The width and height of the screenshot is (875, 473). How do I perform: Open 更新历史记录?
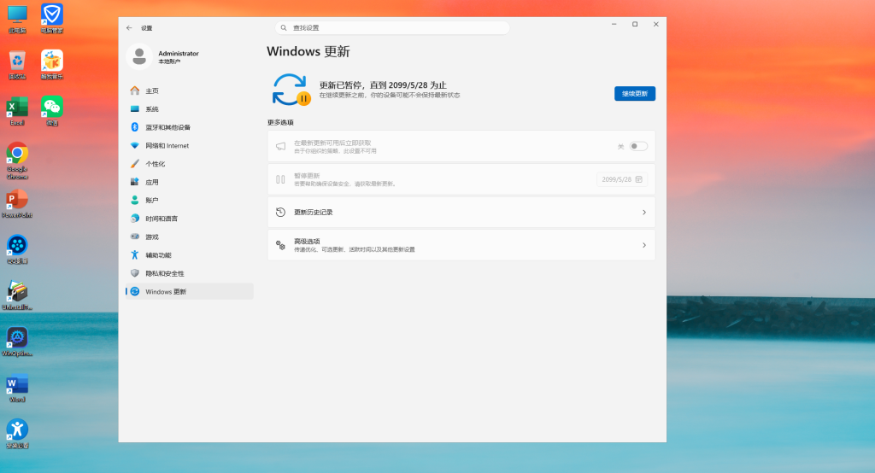pos(461,212)
